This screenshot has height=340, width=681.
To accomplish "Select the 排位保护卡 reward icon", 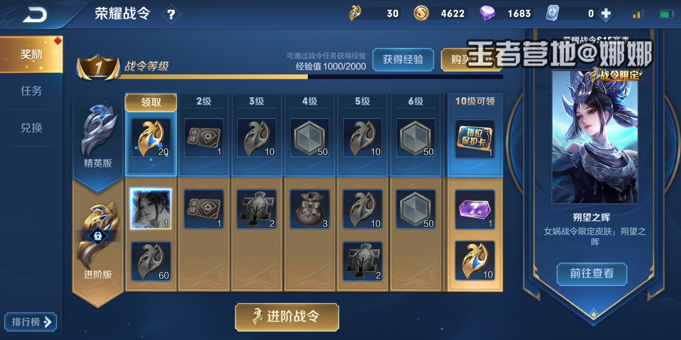I will (475, 139).
